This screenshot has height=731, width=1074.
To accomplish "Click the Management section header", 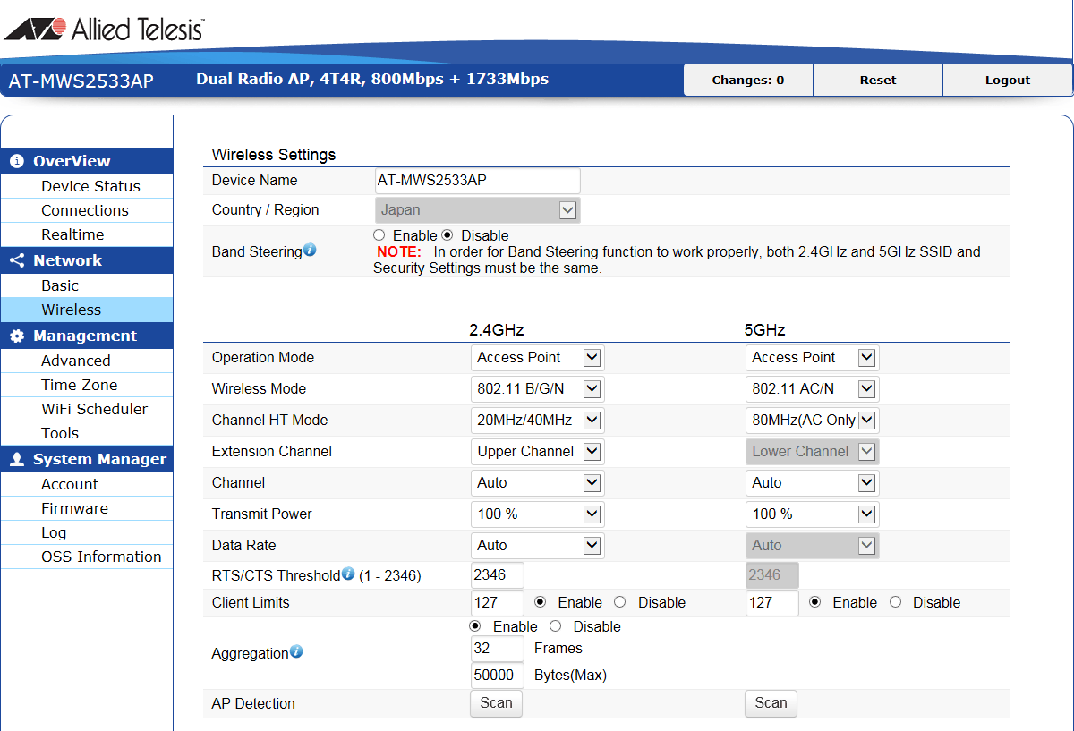I will [x=87, y=336].
